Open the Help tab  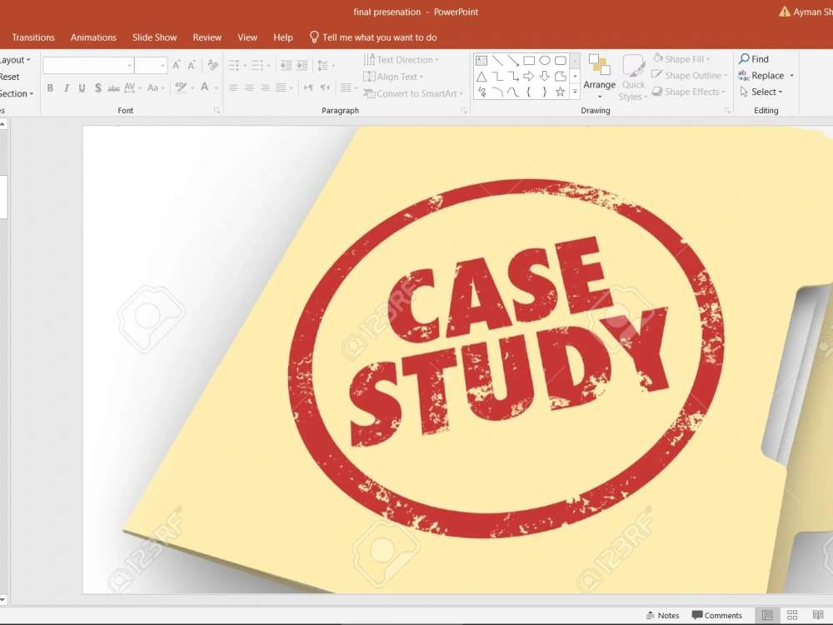[283, 37]
